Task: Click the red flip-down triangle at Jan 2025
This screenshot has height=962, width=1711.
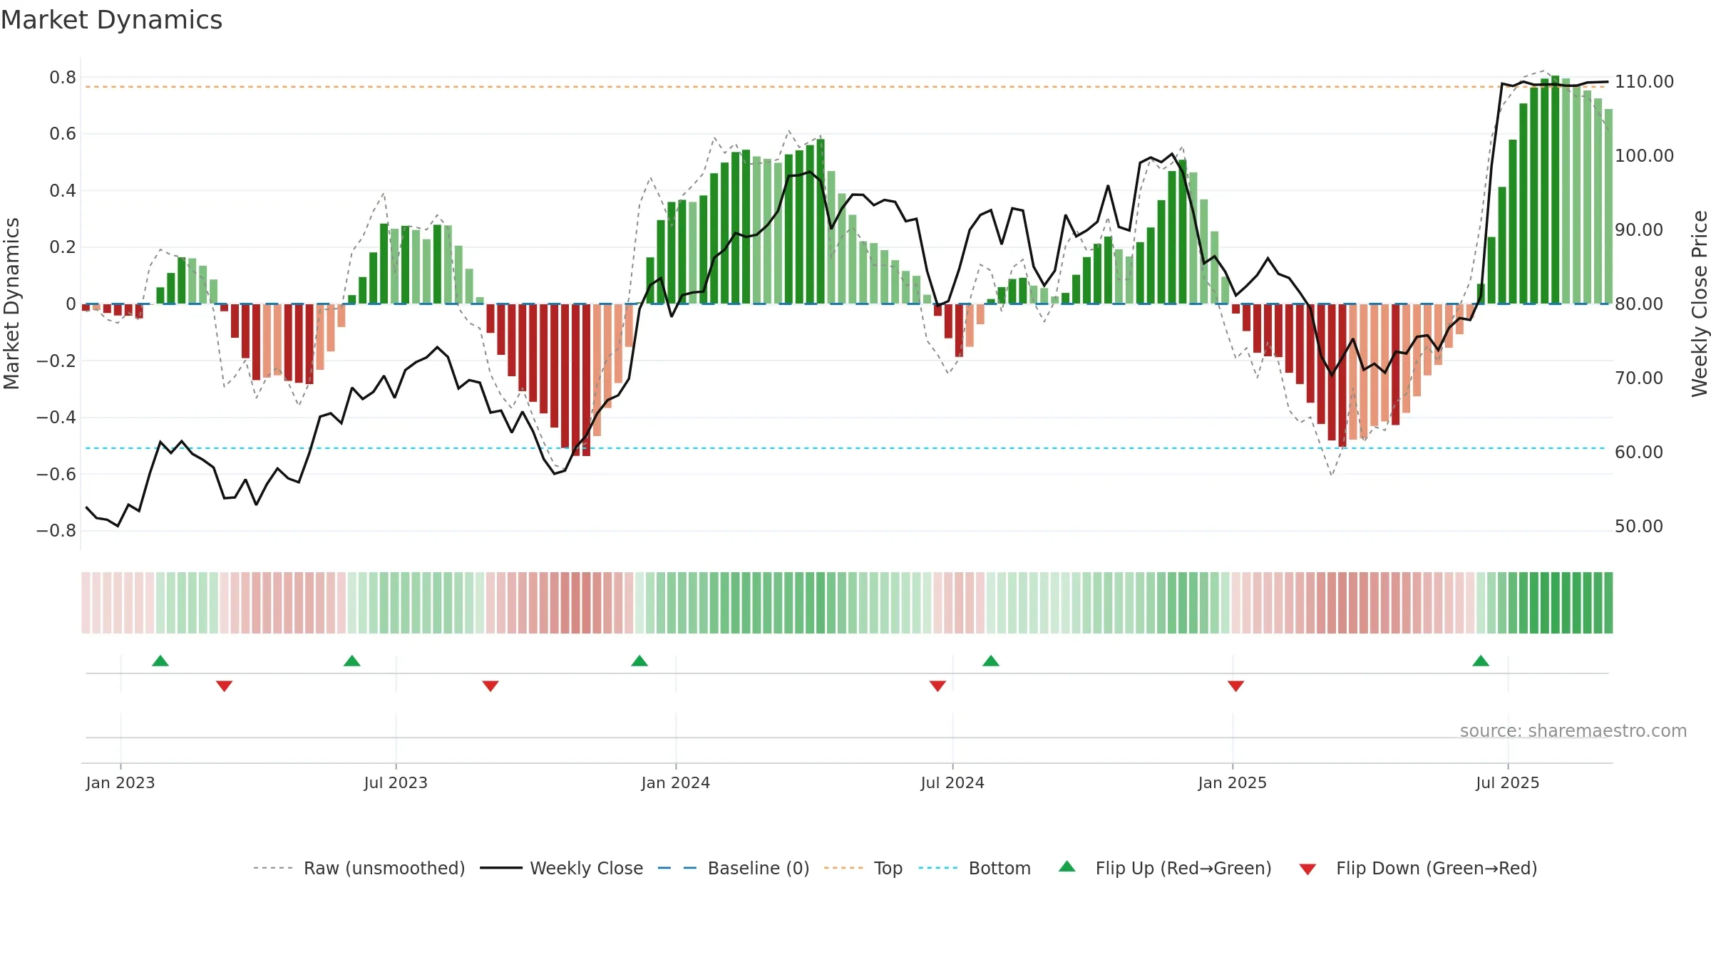Action: 1236,686
